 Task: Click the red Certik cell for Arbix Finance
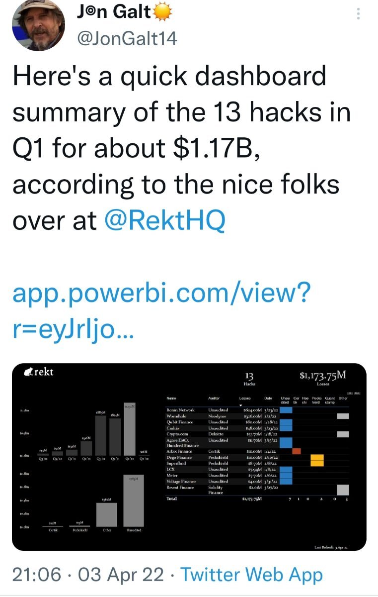pos(297,451)
